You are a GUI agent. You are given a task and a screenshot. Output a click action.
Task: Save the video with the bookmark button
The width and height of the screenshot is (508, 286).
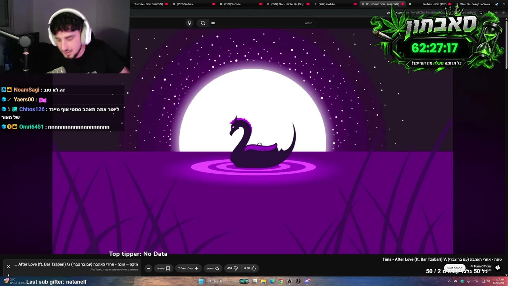pos(164,268)
